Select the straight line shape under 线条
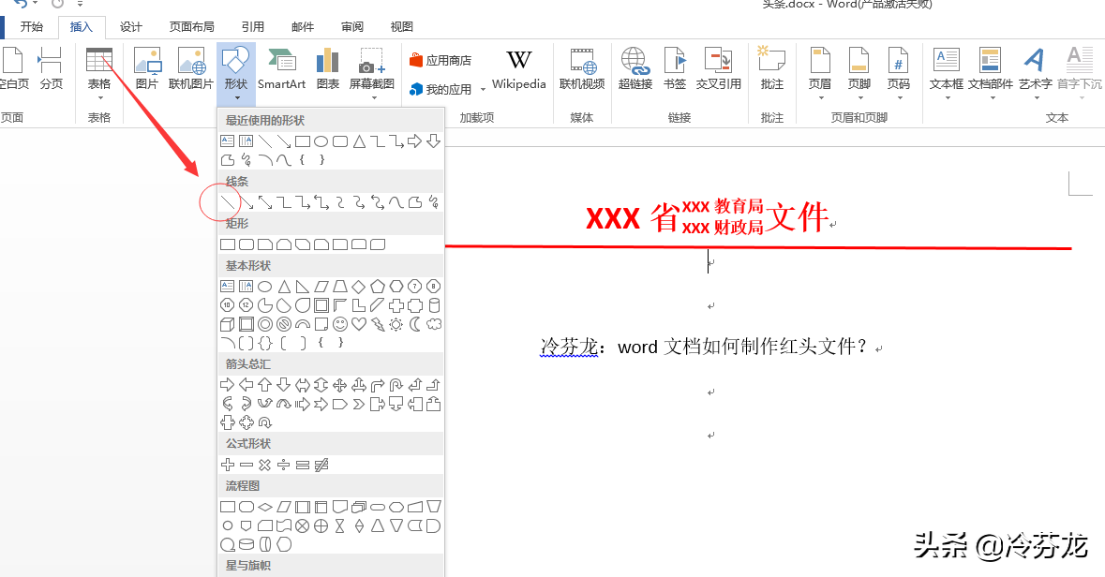The width and height of the screenshot is (1105, 577). (x=228, y=202)
